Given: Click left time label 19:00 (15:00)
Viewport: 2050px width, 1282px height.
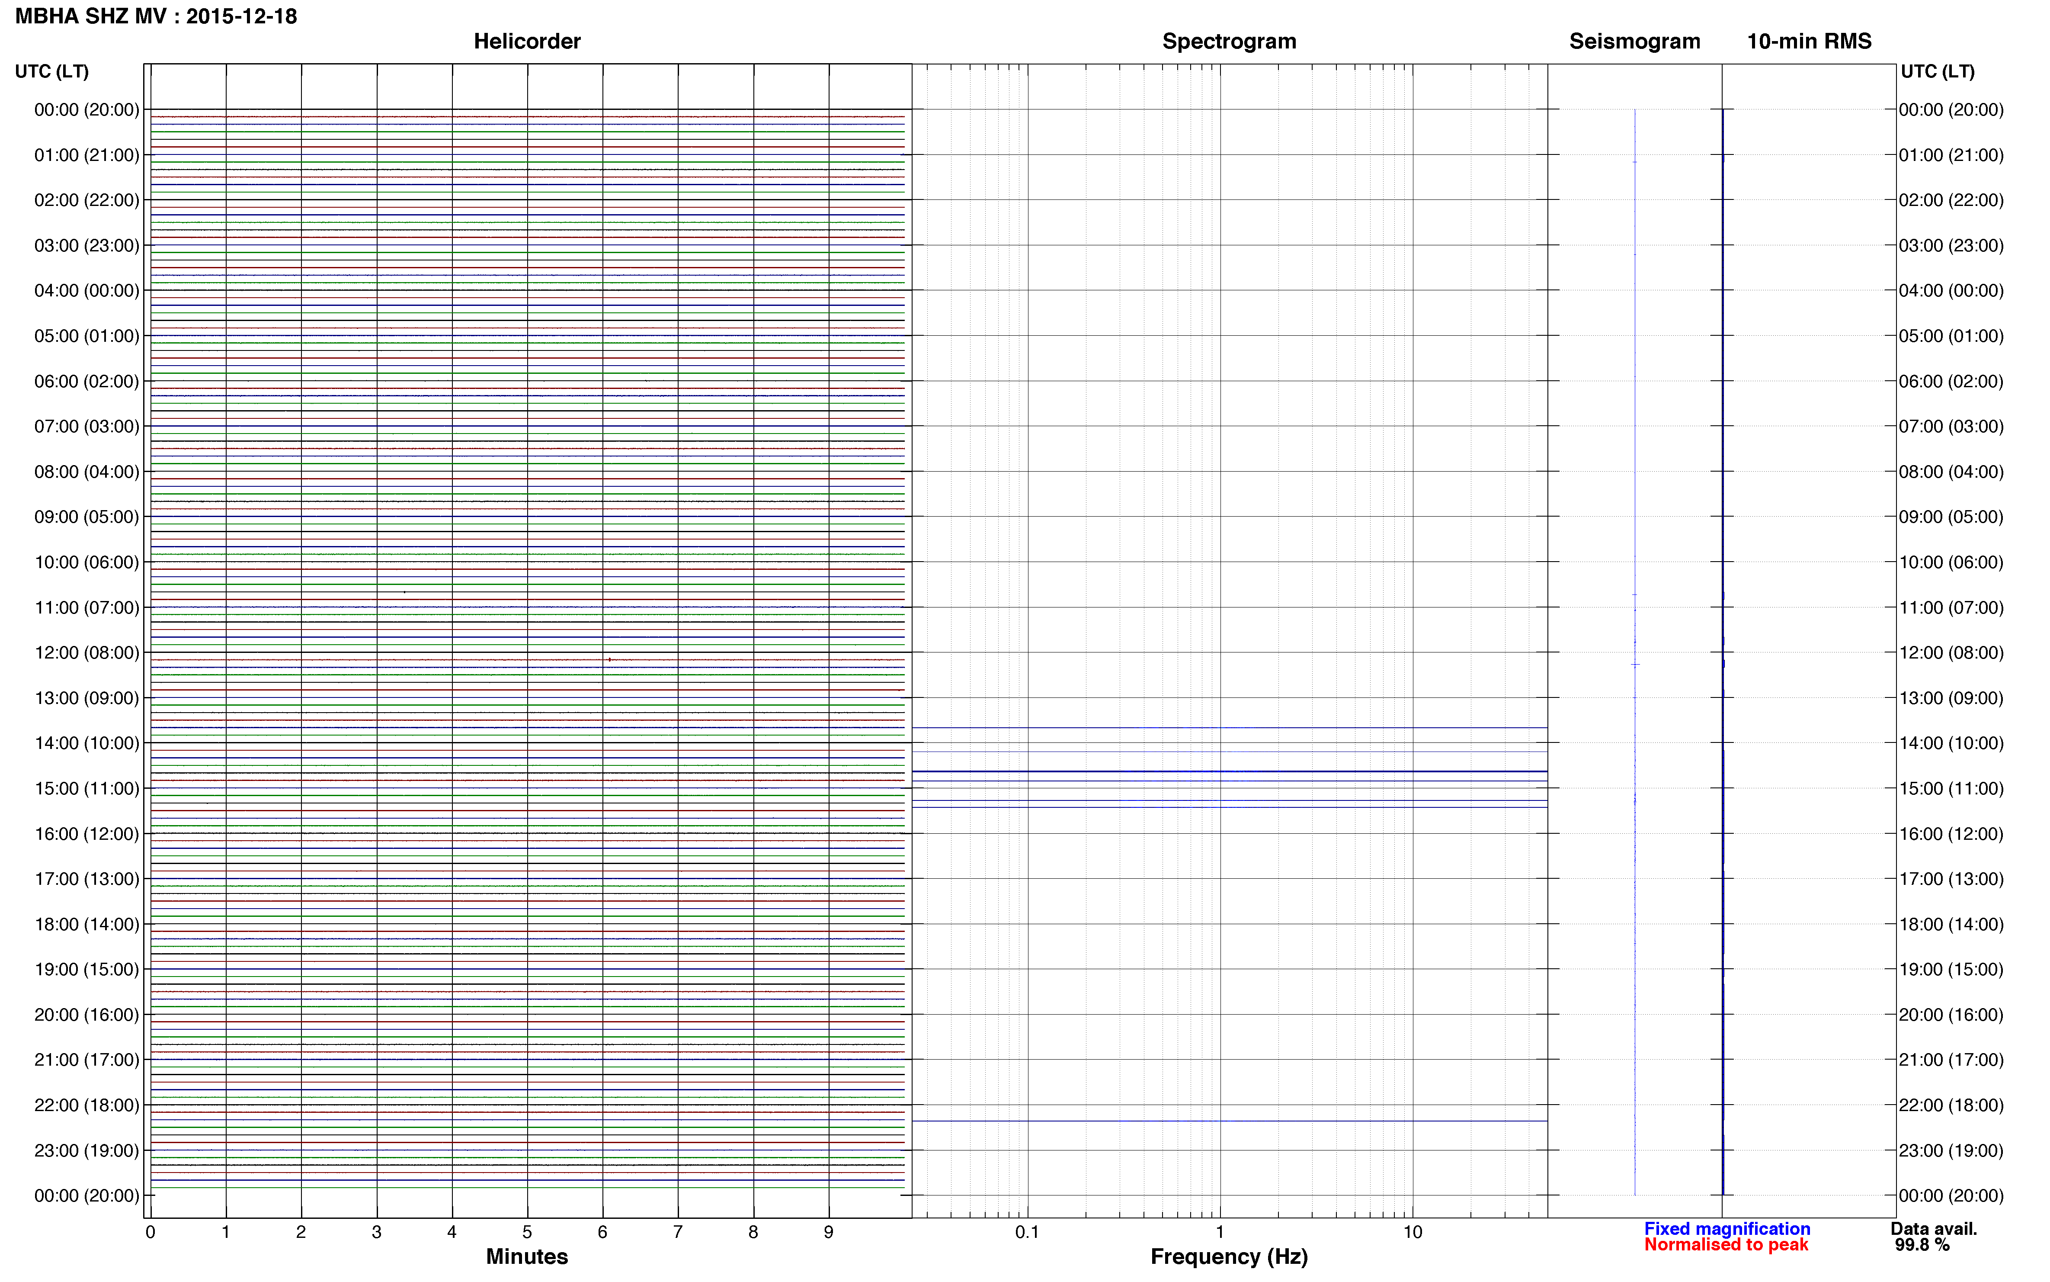Looking at the screenshot, I should click(86, 969).
